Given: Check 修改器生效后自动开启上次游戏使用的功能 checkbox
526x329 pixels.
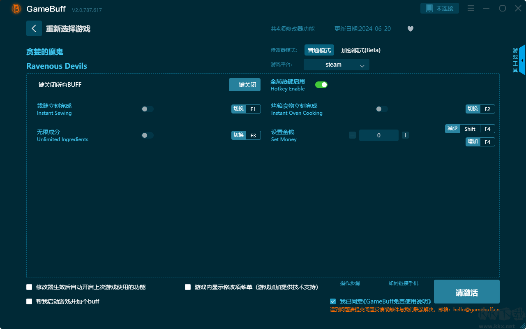Looking at the screenshot, I should click(29, 287).
